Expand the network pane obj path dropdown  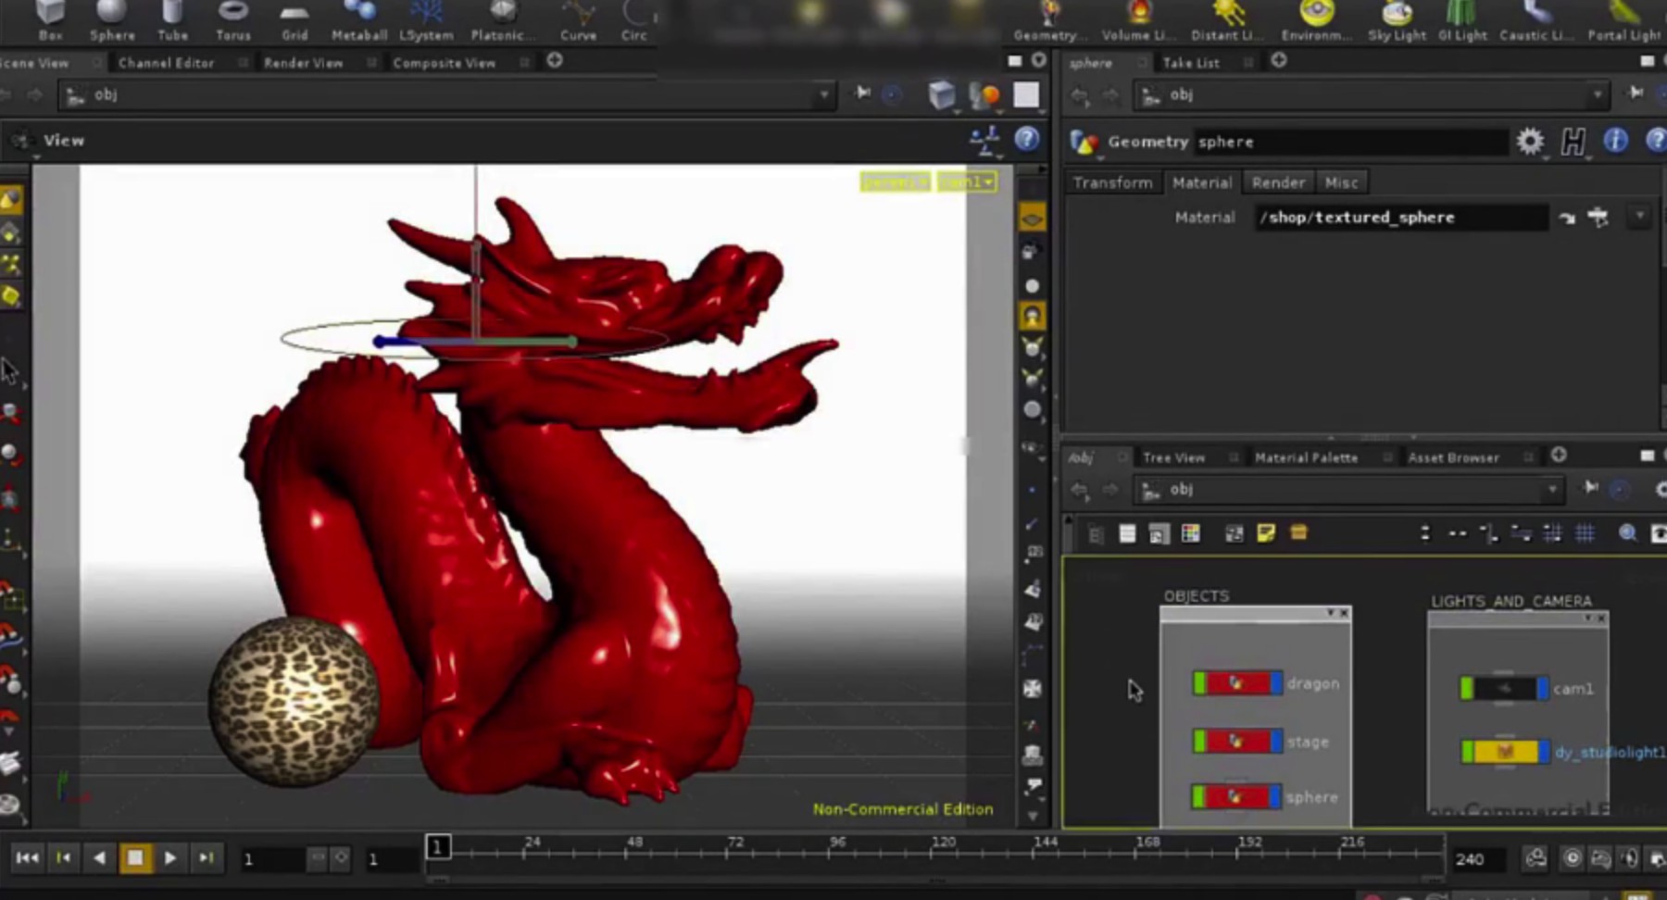pyautogui.click(x=1552, y=490)
